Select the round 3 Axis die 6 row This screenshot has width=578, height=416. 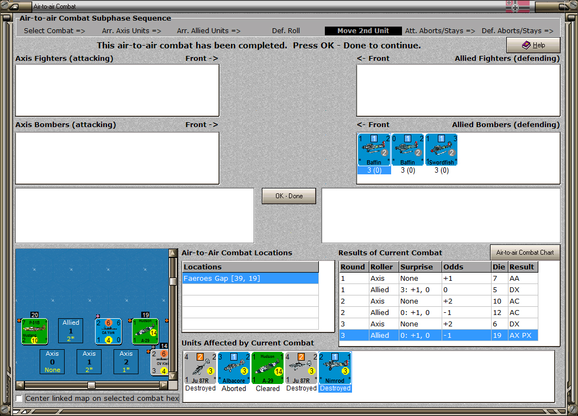[438, 324]
